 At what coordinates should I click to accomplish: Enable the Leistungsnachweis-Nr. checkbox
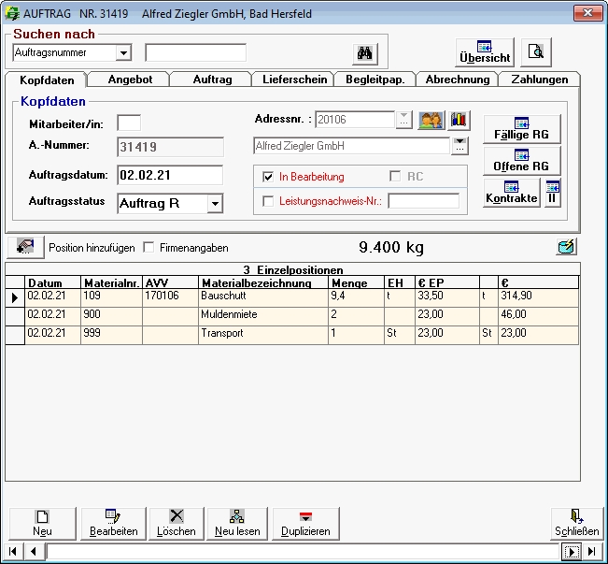pos(268,201)
